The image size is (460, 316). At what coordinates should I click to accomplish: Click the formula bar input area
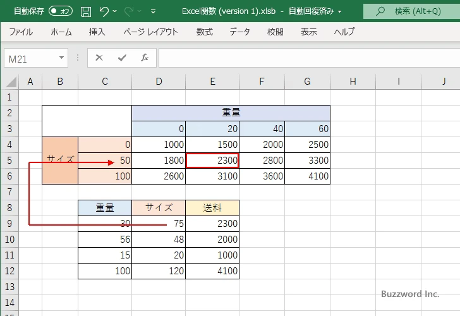(310, 58)
